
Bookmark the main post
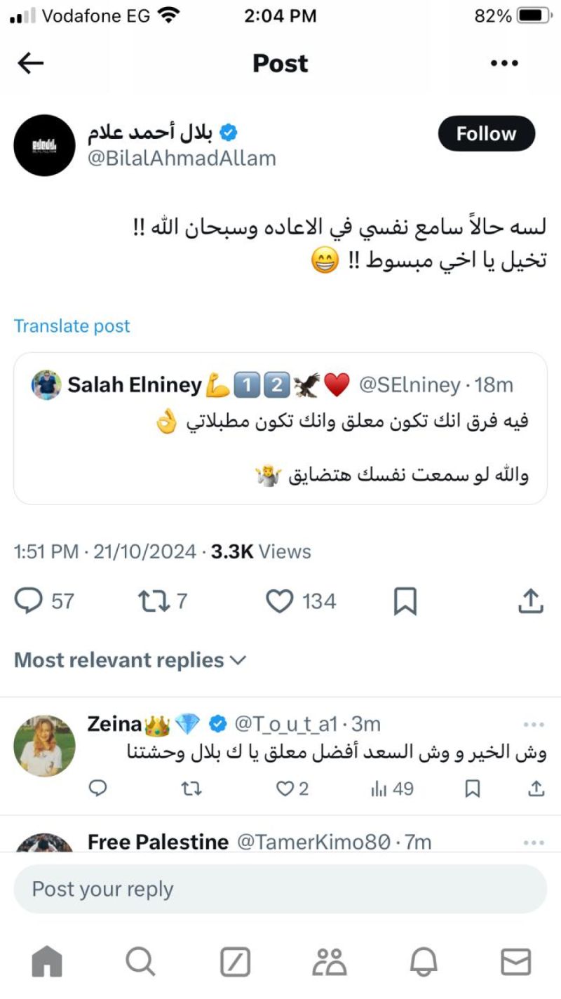pos(405,601)
